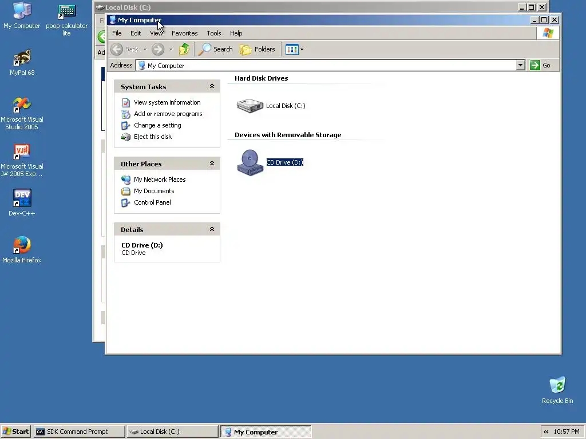Click the My Computer title bar icon
The image size is (586, 439).
[x=113, y=20]
